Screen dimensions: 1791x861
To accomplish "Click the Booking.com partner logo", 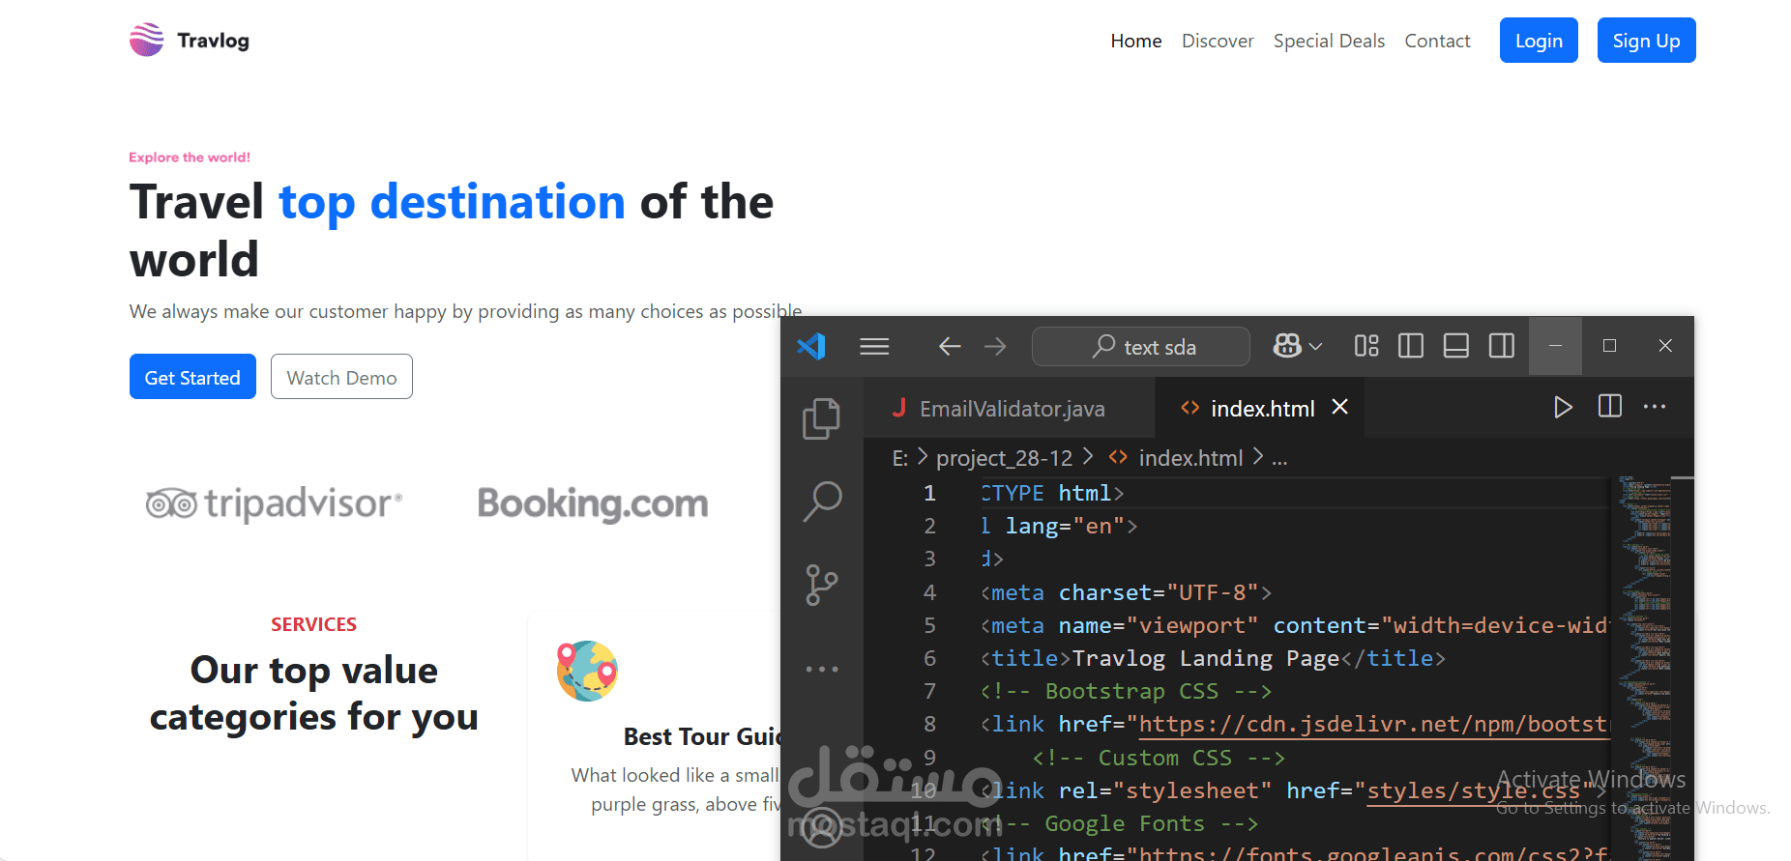I will 593,503.
